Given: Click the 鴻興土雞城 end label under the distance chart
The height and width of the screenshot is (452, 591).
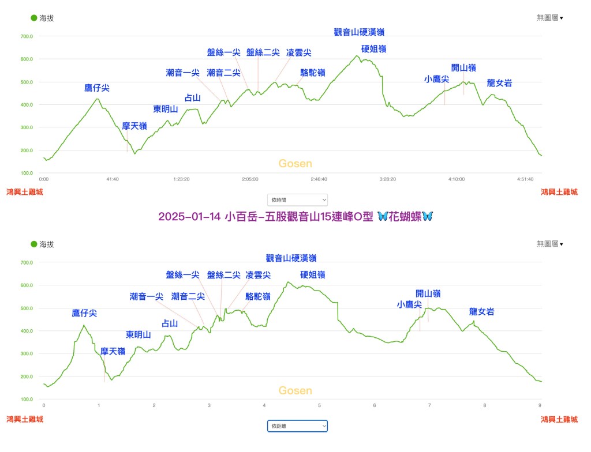Looking at the screenshot, I should pyautogui.click(x=559, y=419).
